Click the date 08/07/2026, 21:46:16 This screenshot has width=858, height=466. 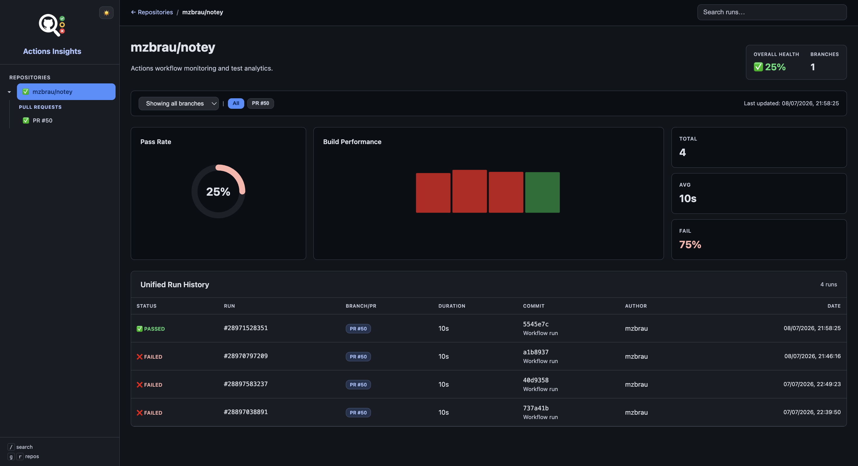pos(812,356)
